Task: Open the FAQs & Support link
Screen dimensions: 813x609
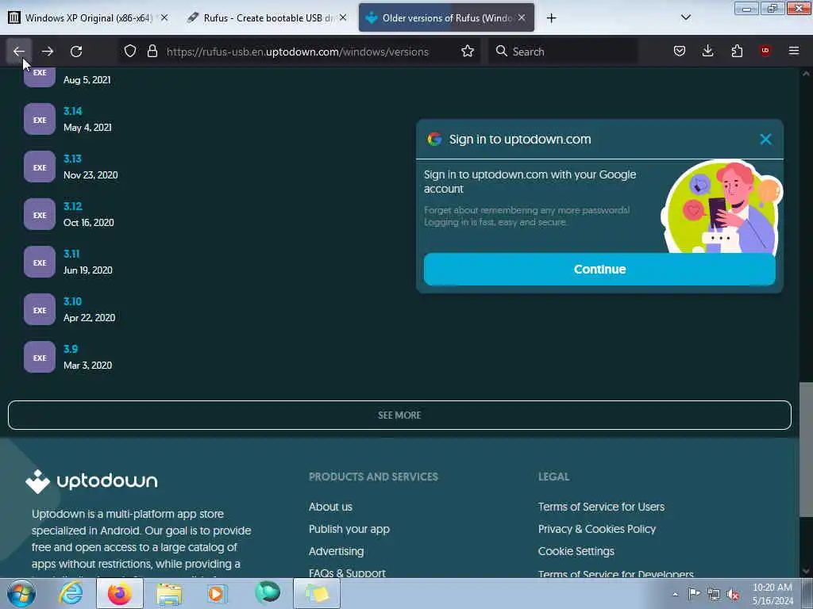Action: (x=347, y=573)
